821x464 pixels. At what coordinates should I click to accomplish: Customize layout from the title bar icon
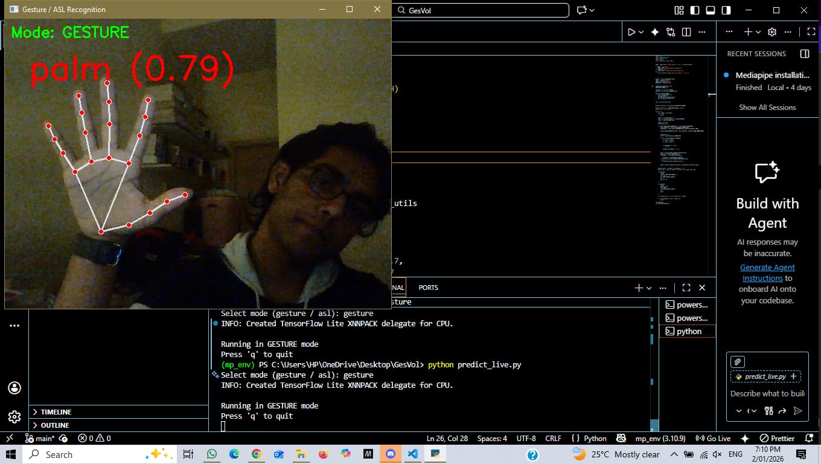click(679, 10)
